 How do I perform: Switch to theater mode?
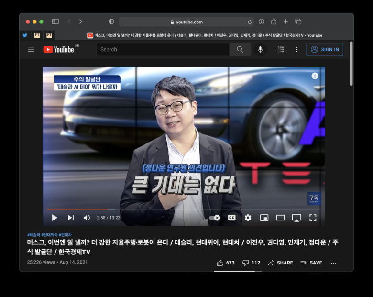pos(280,218)
